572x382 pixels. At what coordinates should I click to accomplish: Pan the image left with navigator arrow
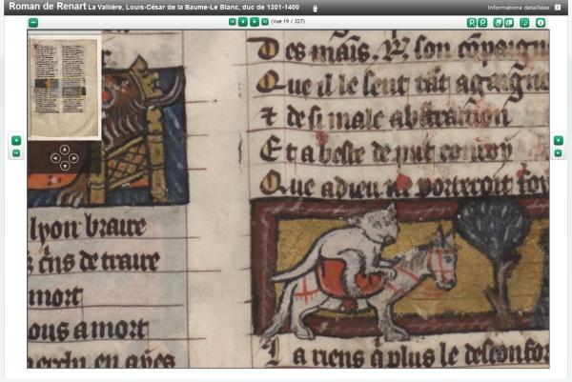[x=55, y=158]
